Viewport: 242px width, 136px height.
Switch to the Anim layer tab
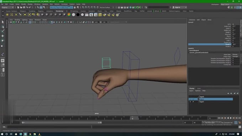tap(199, 88)
